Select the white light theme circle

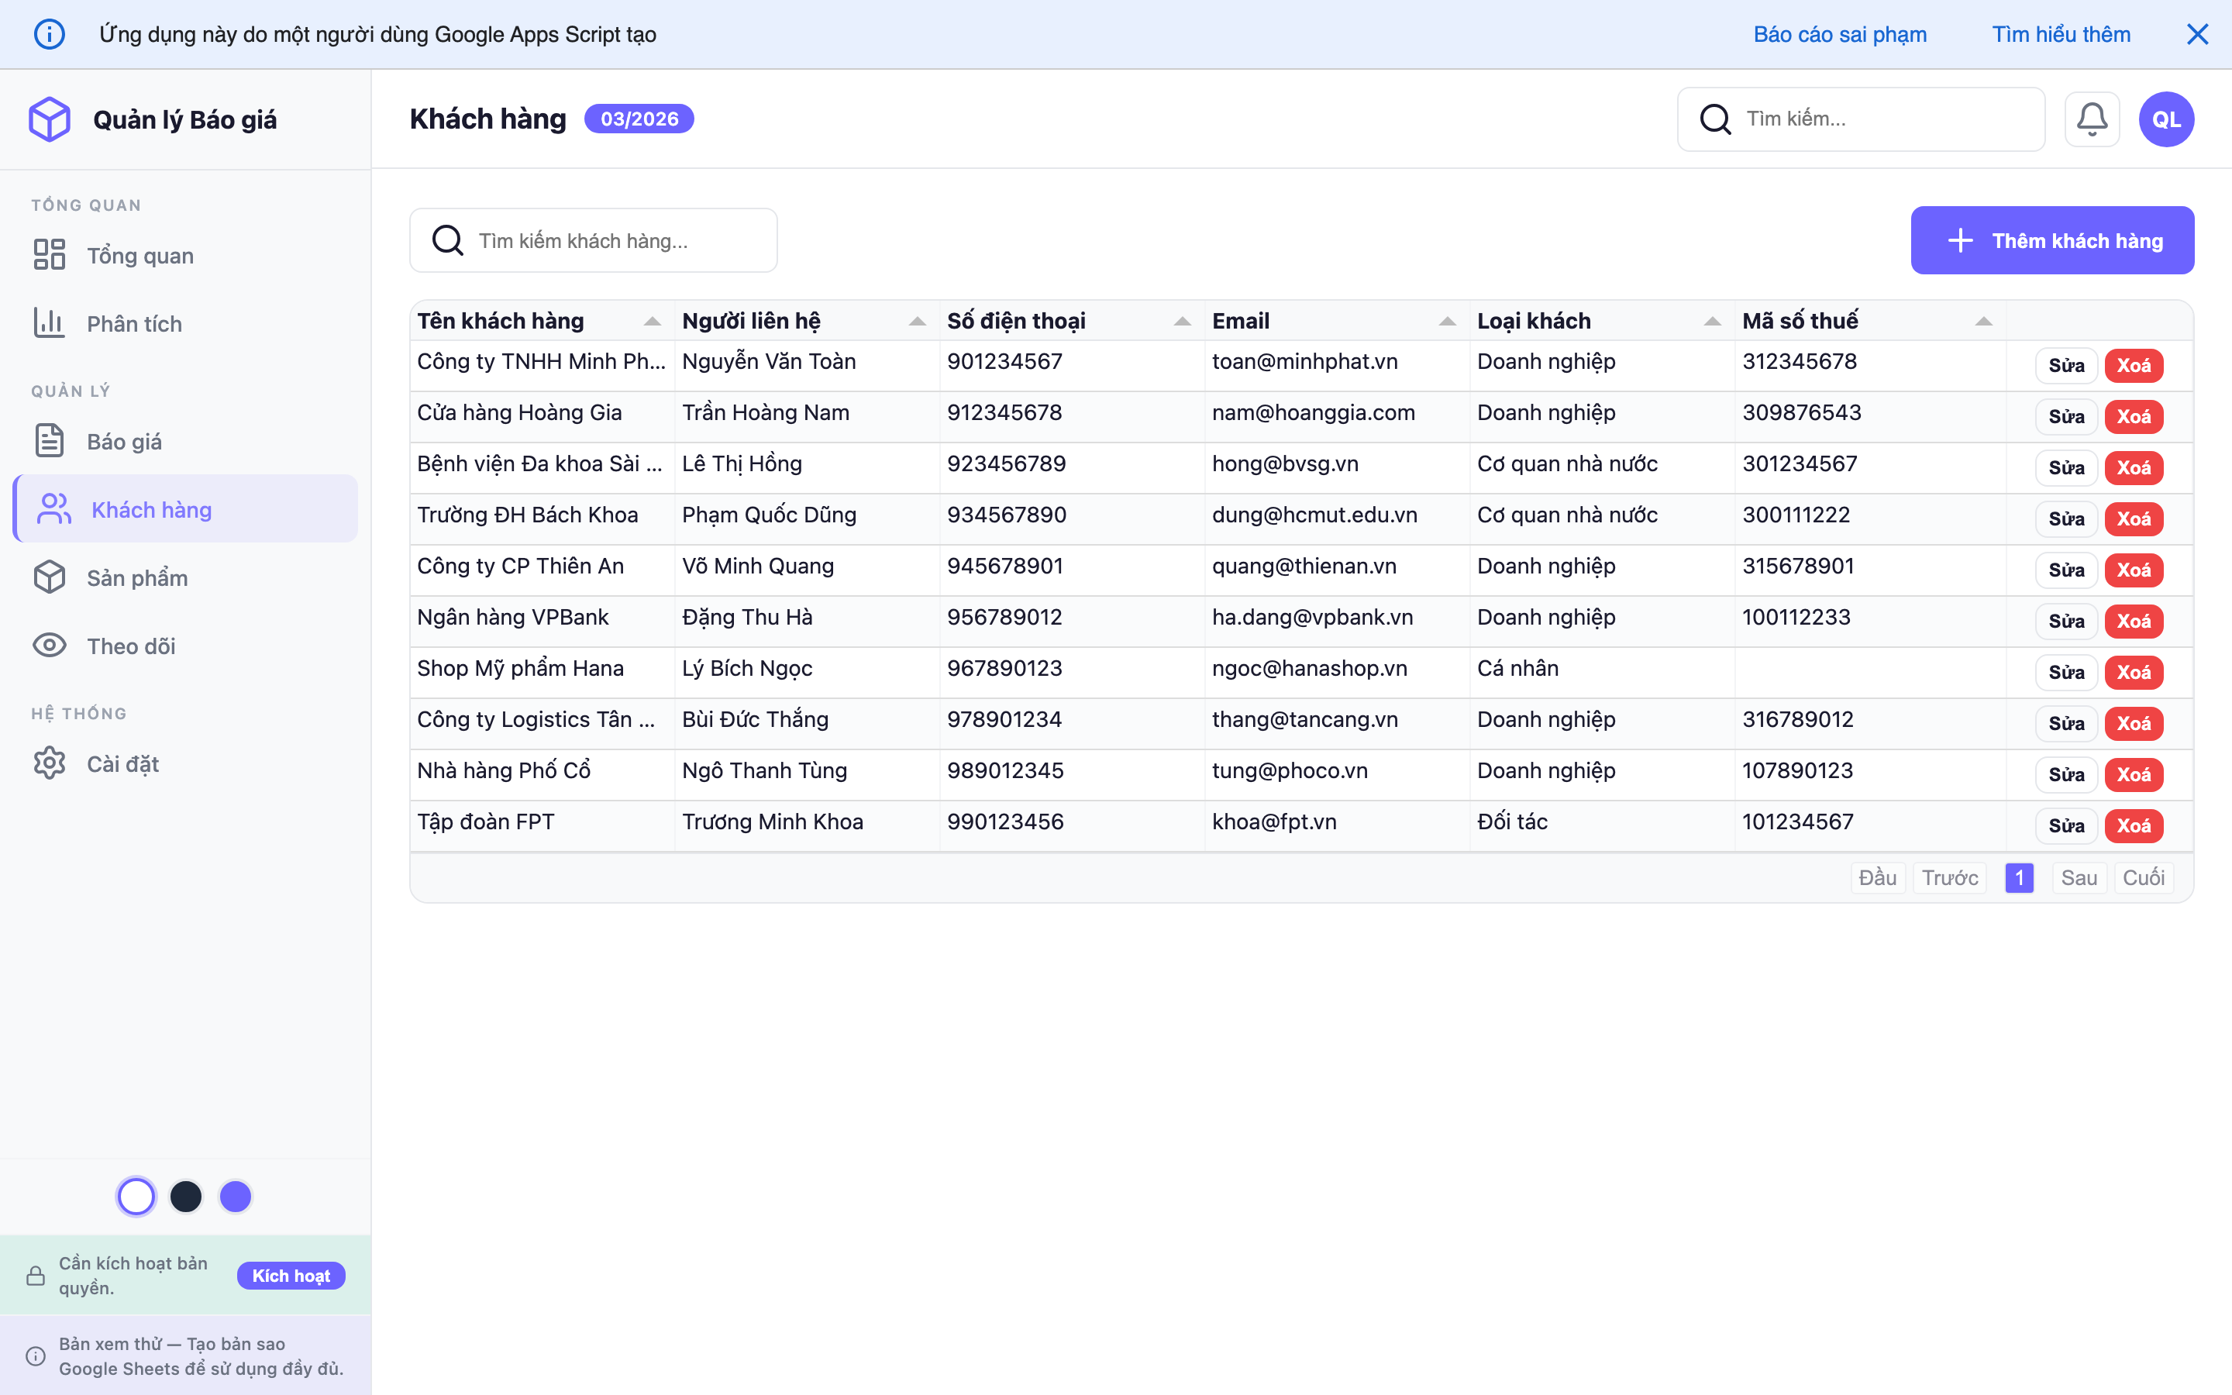[136, 1197]
